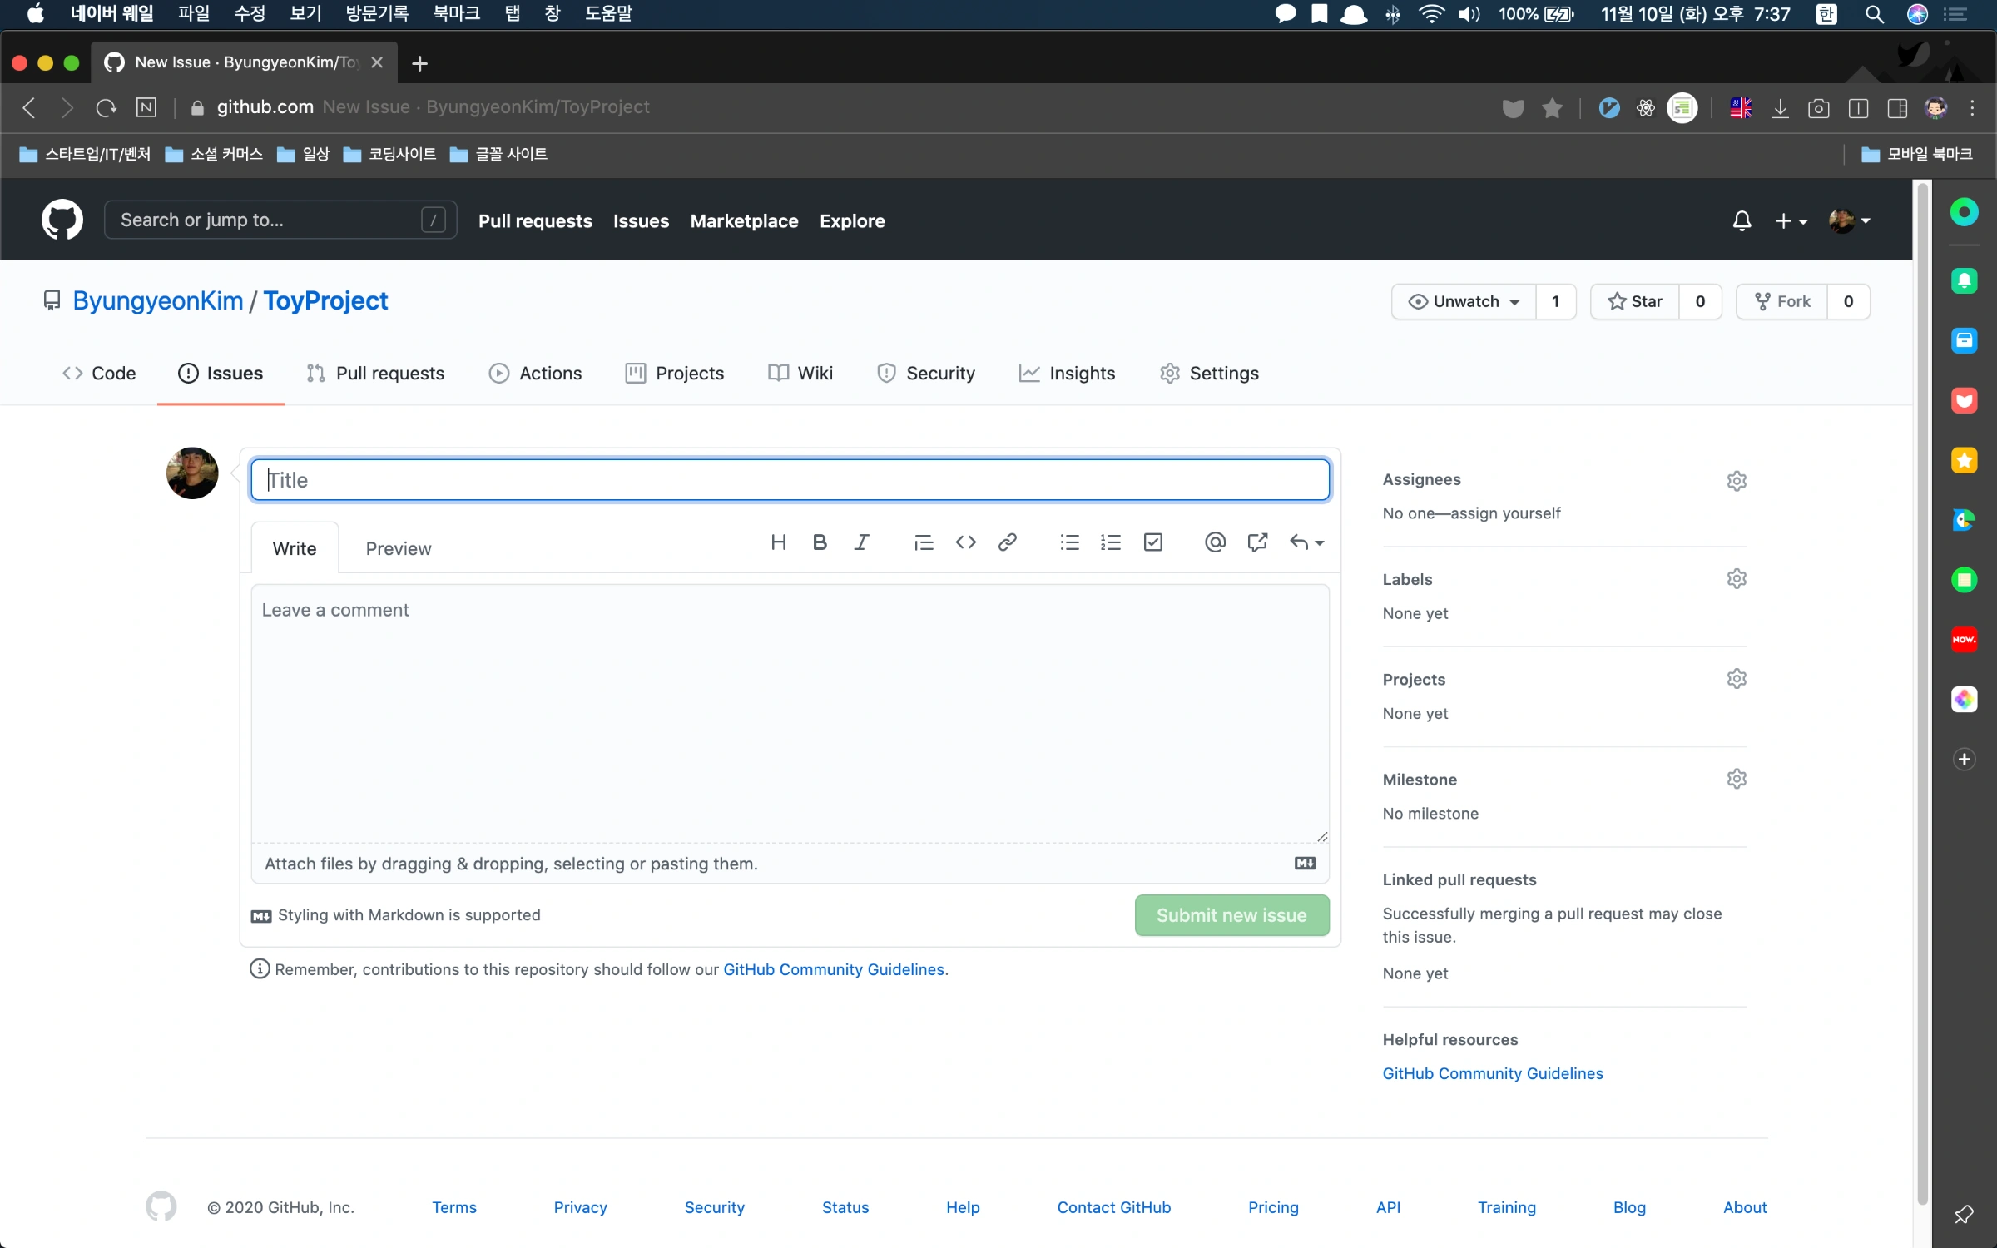Toggle bold formatting in comment toolbar
The image size is (1997, 1248).
[x=820, y=542]
